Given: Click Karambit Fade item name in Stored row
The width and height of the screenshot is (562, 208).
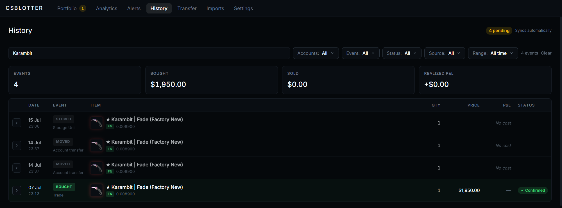Looking at the screenshot, I should tap(144, 119).
